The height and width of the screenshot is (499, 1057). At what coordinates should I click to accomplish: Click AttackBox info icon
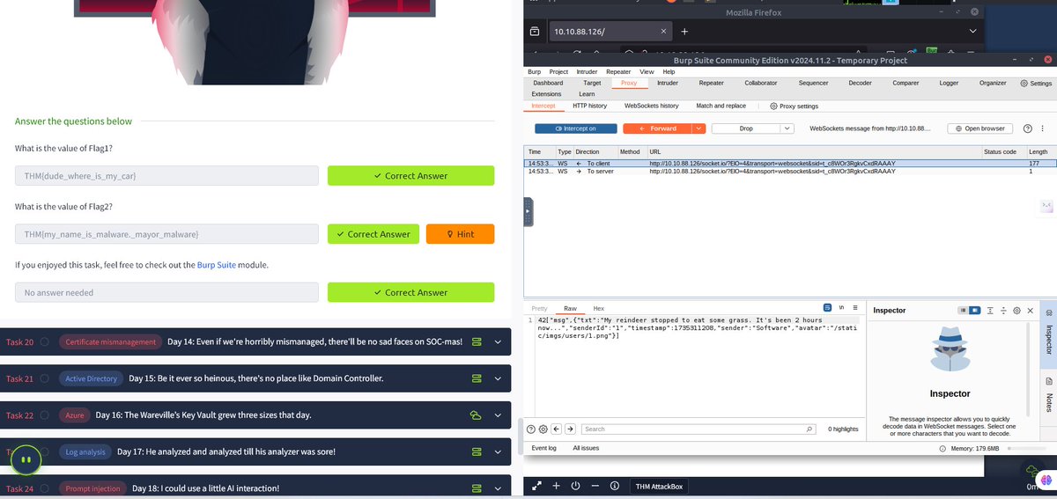click(615, 486)
